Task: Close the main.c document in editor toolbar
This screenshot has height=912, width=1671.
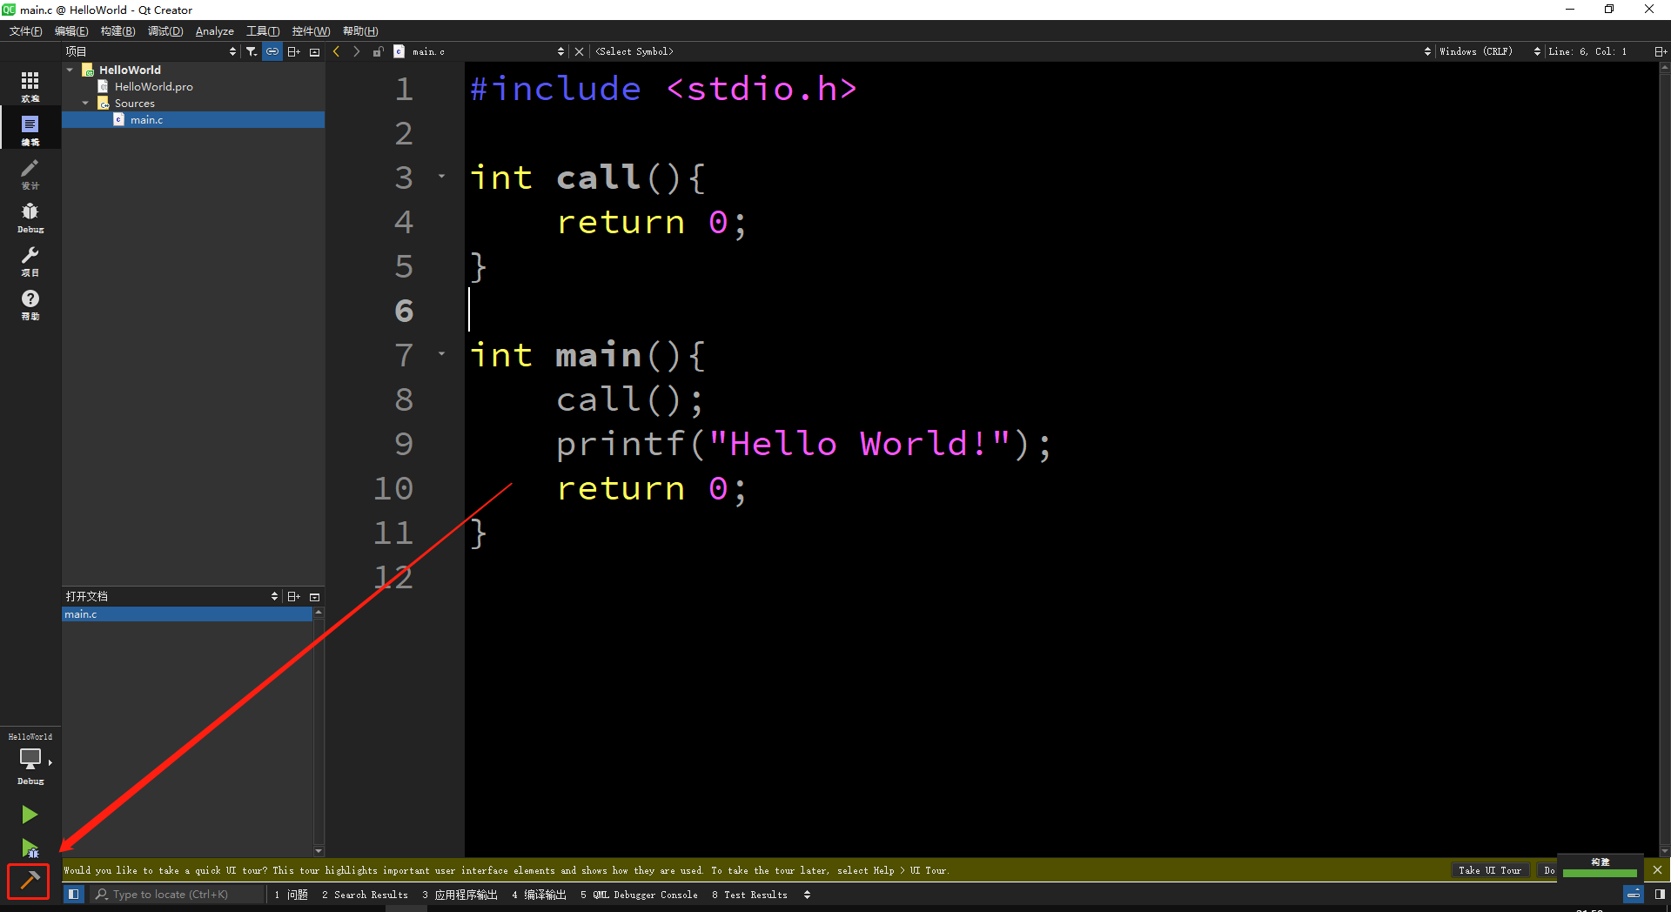Action: click(x=579, y=51)
